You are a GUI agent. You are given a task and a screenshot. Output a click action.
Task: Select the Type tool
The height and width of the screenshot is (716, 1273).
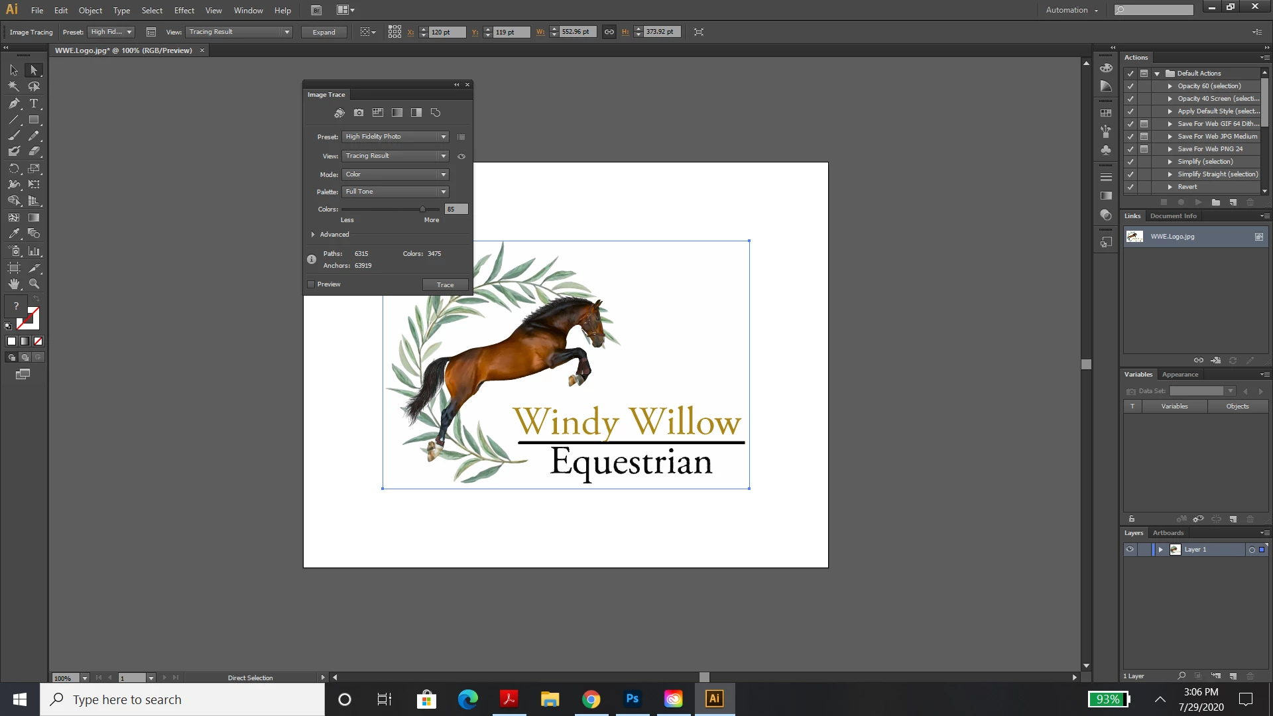coord(34,103)
